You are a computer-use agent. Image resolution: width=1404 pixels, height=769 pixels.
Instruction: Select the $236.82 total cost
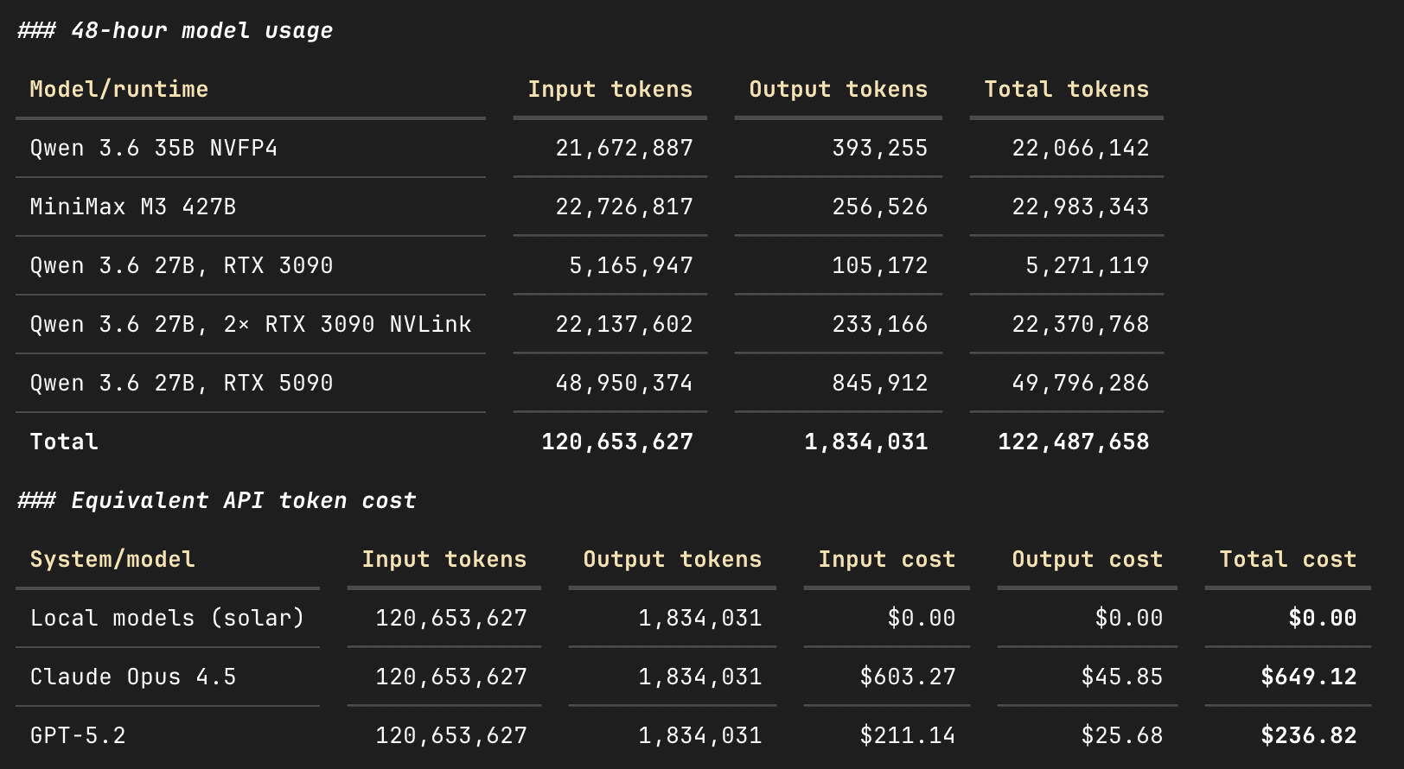1309,735
